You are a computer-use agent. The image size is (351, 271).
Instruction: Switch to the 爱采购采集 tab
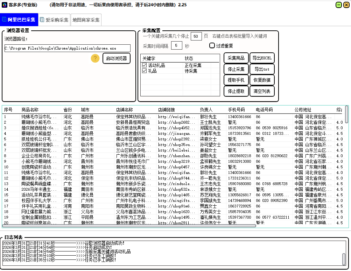point(54,20)
